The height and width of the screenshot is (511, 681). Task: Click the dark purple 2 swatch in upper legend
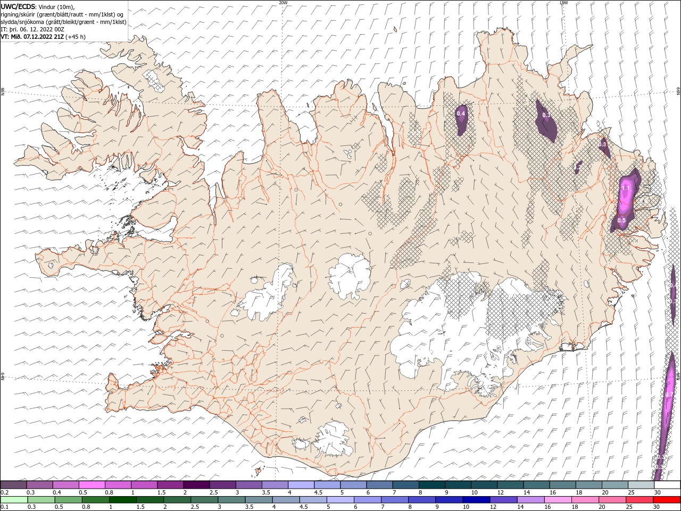pos(196,485)
